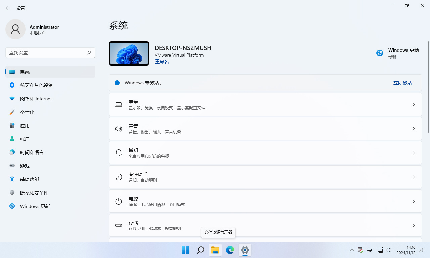Image resolution: width=430 pixels, height=258 pixels.
Task: Click VMware Virtual Platform text
Action: (179, 55)
